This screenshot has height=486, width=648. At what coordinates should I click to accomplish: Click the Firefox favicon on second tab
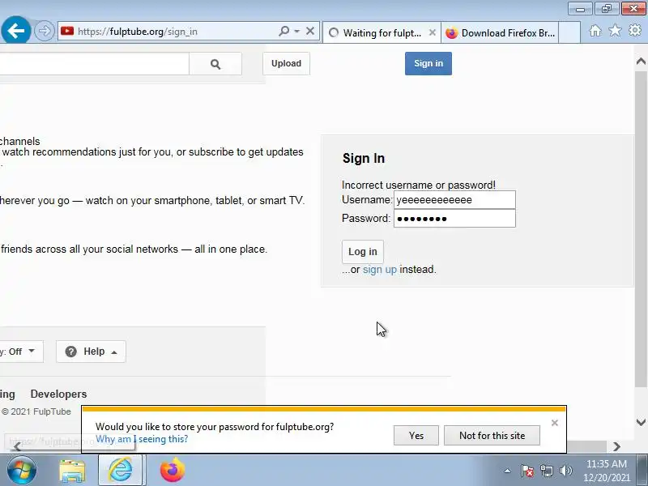tap(451, 32)
